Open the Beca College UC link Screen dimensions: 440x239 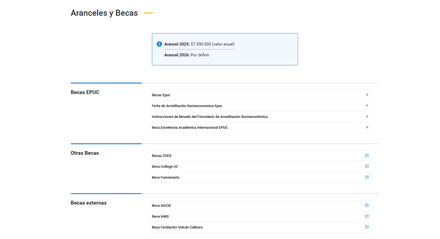coord(164,166)
